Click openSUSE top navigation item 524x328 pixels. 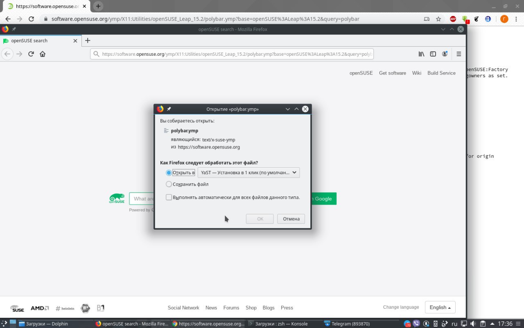(x=361, y=73)
